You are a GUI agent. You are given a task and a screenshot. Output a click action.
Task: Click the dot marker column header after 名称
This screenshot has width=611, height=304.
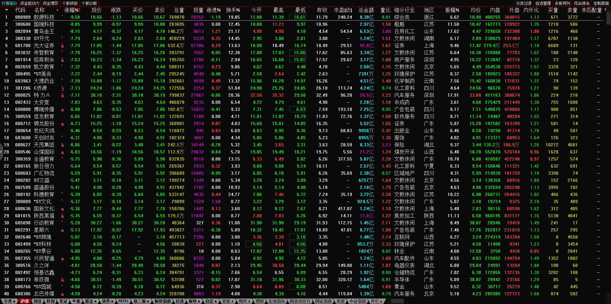point(57,10)
